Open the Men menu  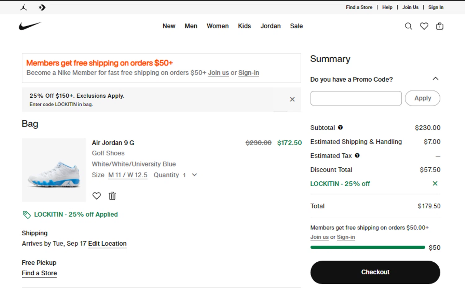pyautogui.click(x=191, y=26)
